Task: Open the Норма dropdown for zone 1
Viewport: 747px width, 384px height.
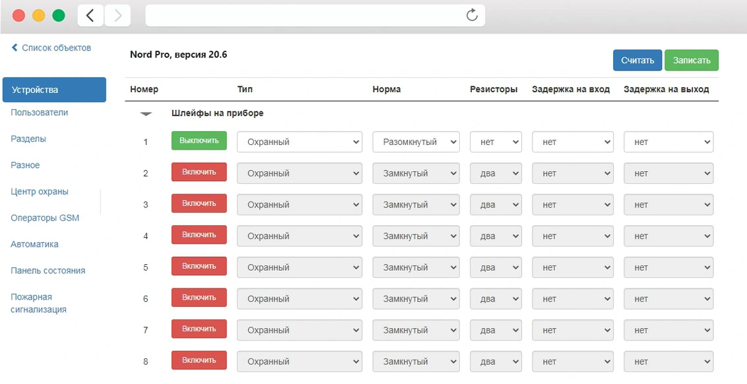Action: click(416, 142)
